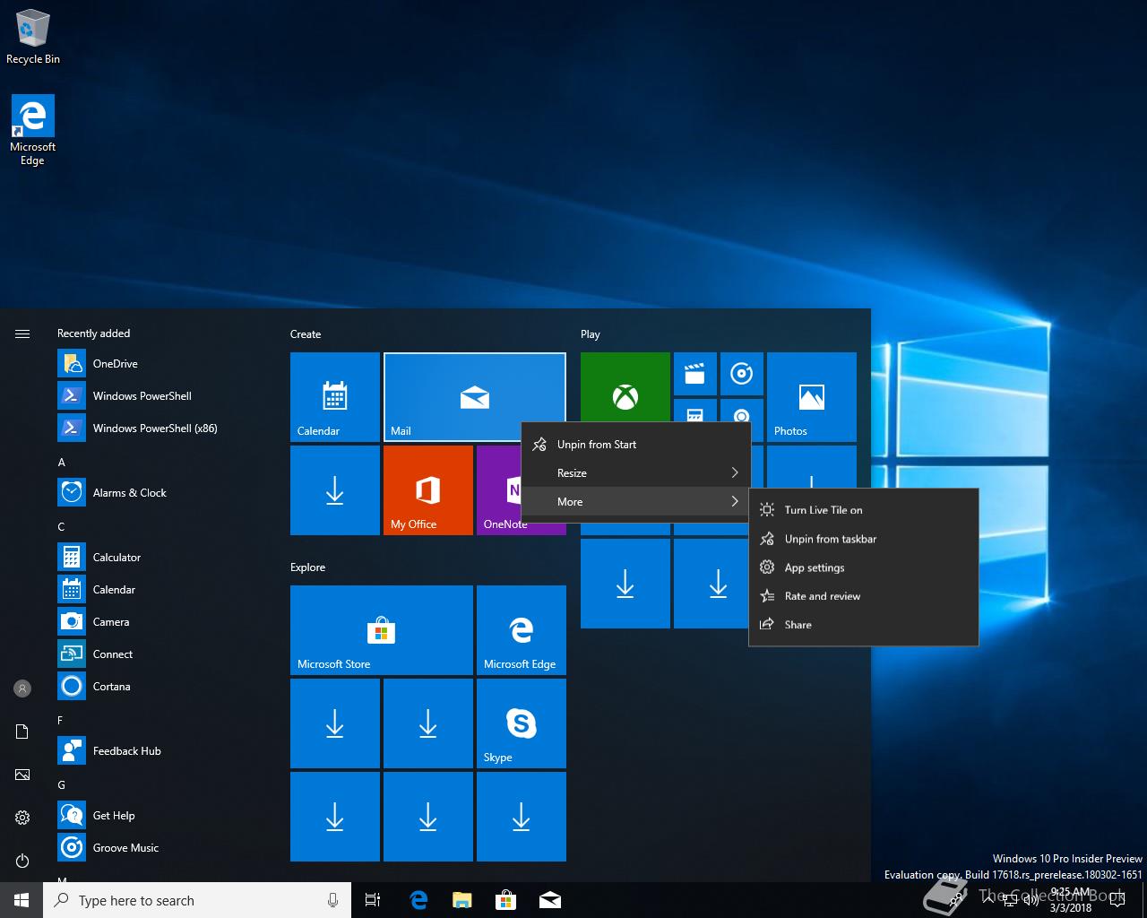Open Microsoft Store from the taskbar
Viewport: 1147px width, 918px height.
(506, 900)
